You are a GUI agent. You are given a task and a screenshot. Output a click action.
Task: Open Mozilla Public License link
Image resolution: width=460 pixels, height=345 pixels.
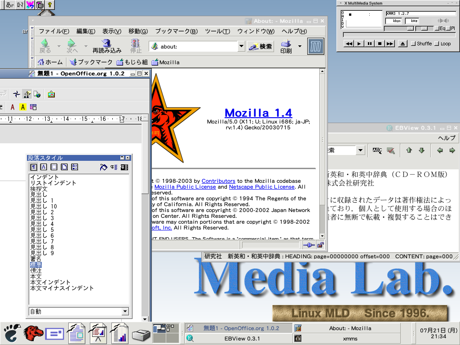[185, 187]
